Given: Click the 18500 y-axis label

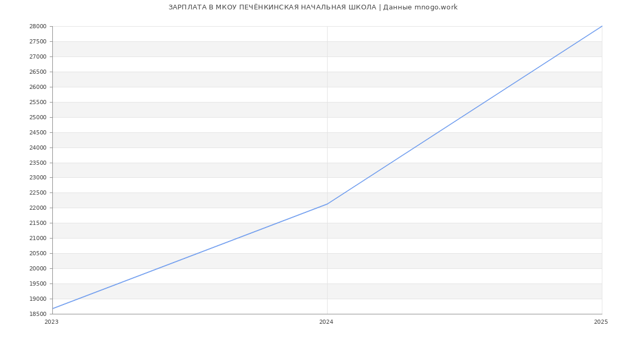Looking at the screenshot, I should [38, 314].
